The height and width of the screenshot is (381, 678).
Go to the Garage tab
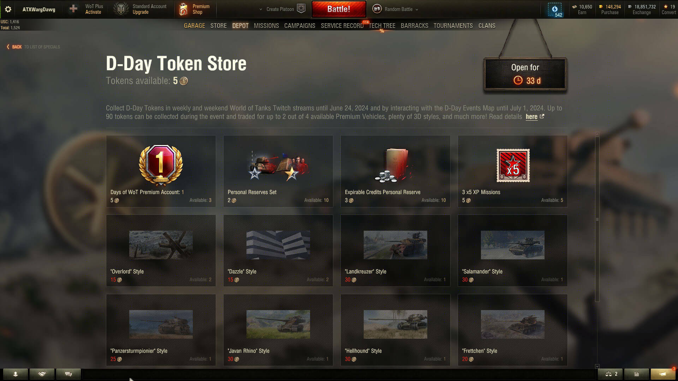click(x=195, y=26)
